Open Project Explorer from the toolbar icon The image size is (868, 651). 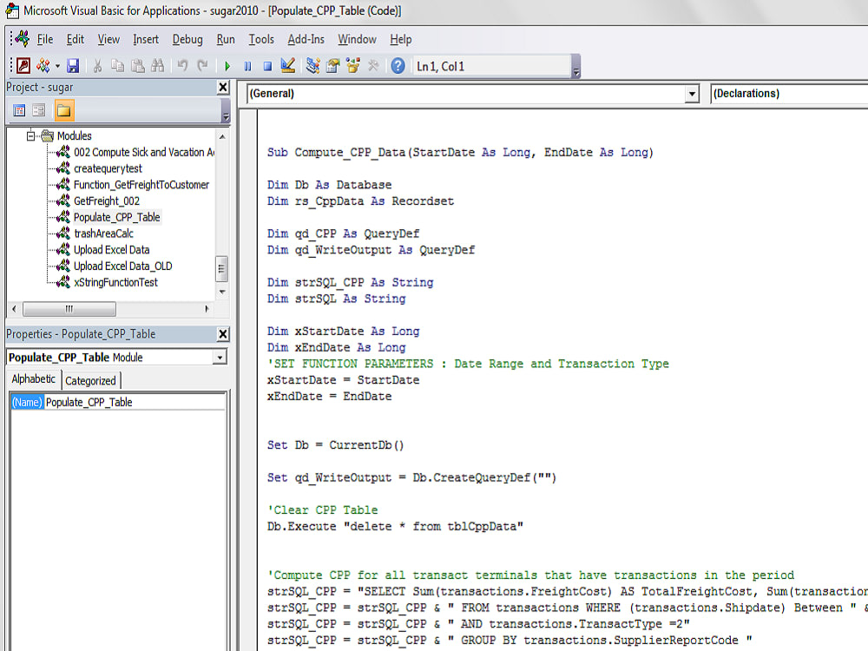coord(312,66)
